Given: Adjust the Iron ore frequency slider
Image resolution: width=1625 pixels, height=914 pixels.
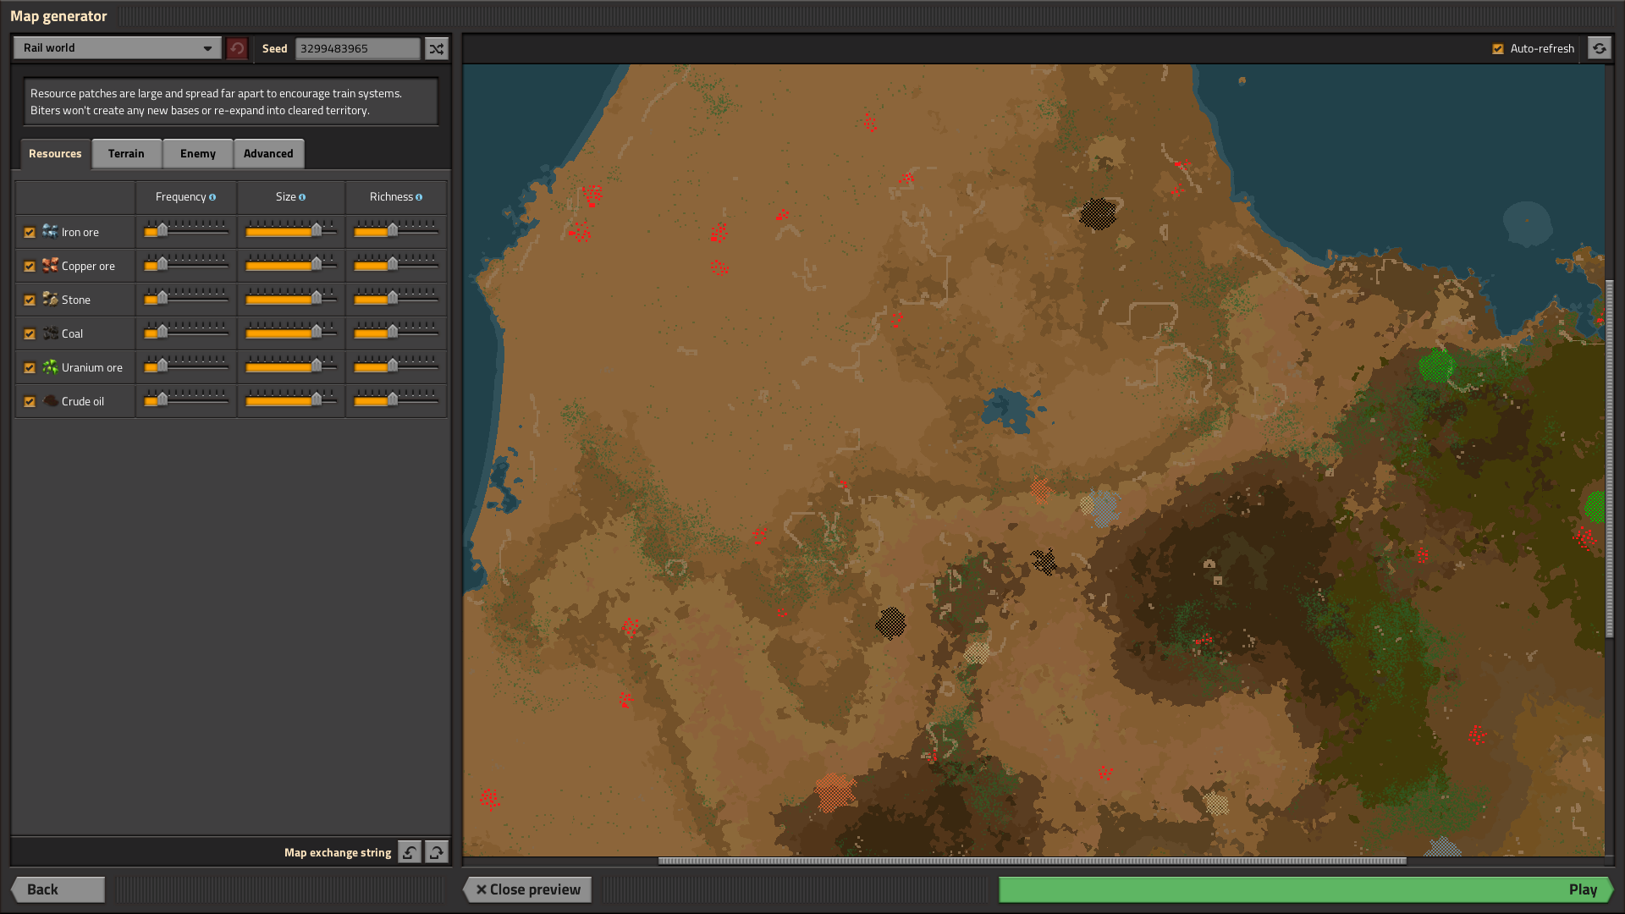Looking at the screenshot, I should tap(186, 231).
